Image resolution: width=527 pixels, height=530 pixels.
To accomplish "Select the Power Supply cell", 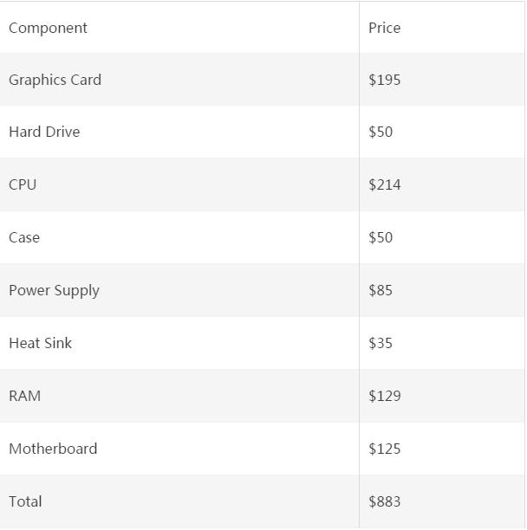I will coord(54,290).
